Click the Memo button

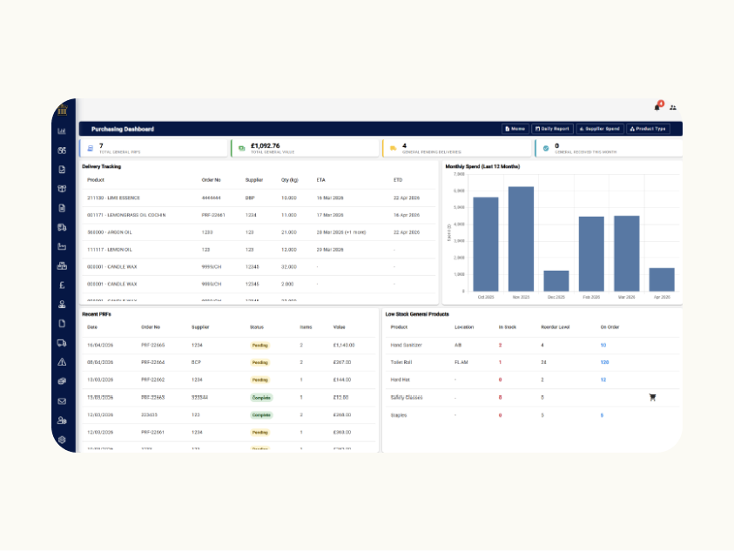(515, 129)
